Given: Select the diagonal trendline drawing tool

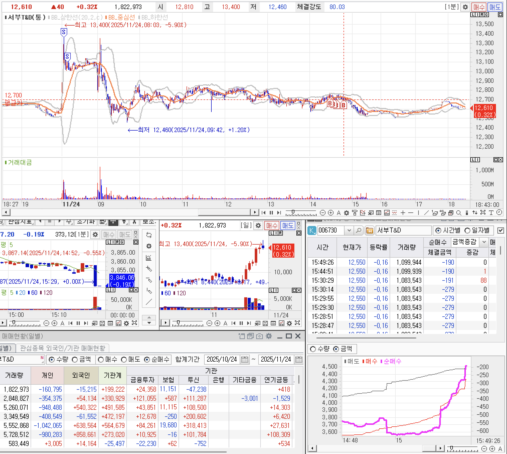Looking at the screenshot, I should point(426,213).
